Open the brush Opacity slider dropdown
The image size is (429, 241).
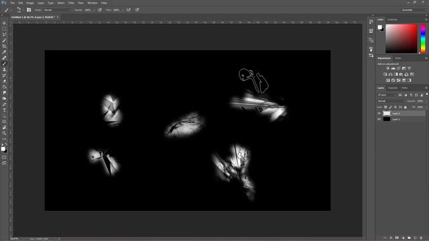tap(94, 10)
